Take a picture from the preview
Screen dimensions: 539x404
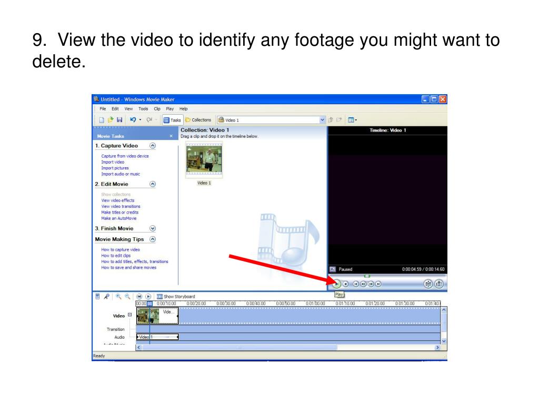coord(439,284)
